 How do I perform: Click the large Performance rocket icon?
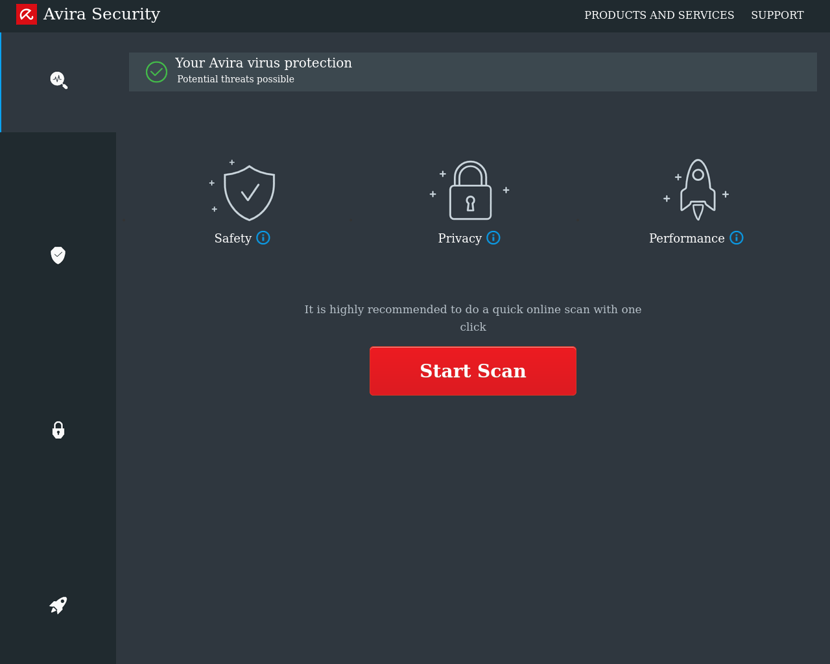pos(697,190)
